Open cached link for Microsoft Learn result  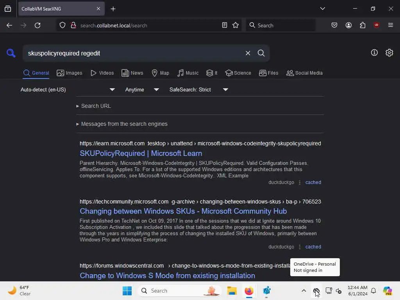tap(313, 182)
